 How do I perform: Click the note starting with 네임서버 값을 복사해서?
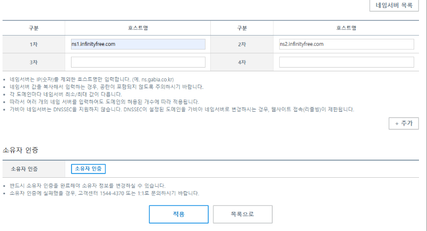106,87
